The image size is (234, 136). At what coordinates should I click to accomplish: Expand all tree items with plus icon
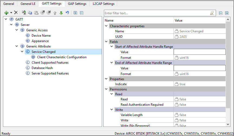tap(75, 13)
